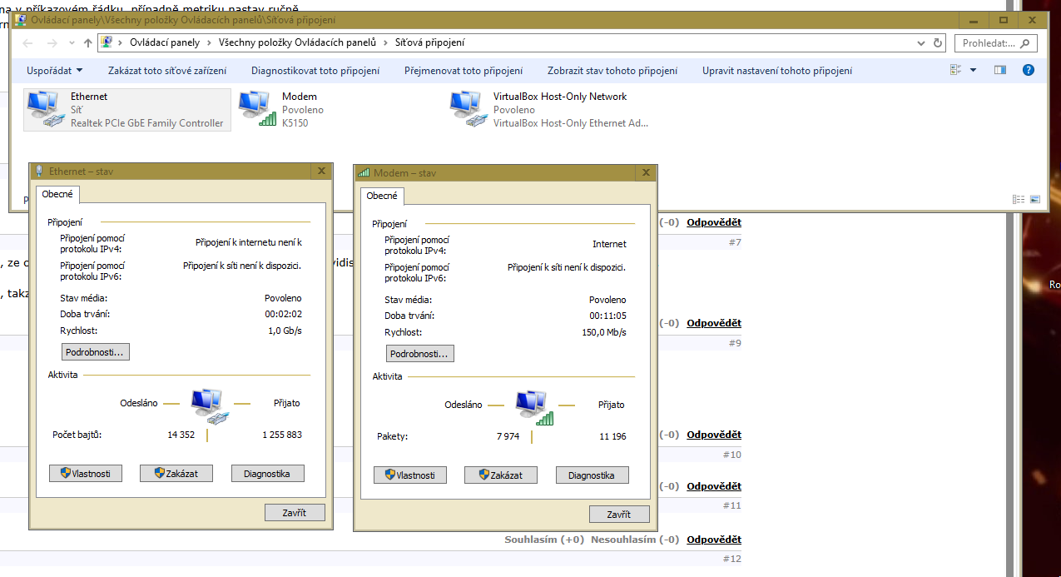The width and height of the screenshot is (1061, 577).
Task: Click Zakázat toto síťové zařízení
Action: [x=167, y=71]
